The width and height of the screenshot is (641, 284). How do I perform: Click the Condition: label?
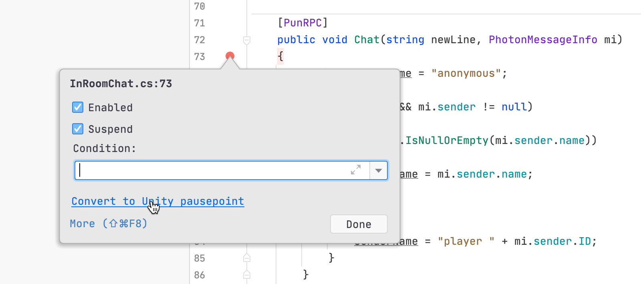point(105,148)
